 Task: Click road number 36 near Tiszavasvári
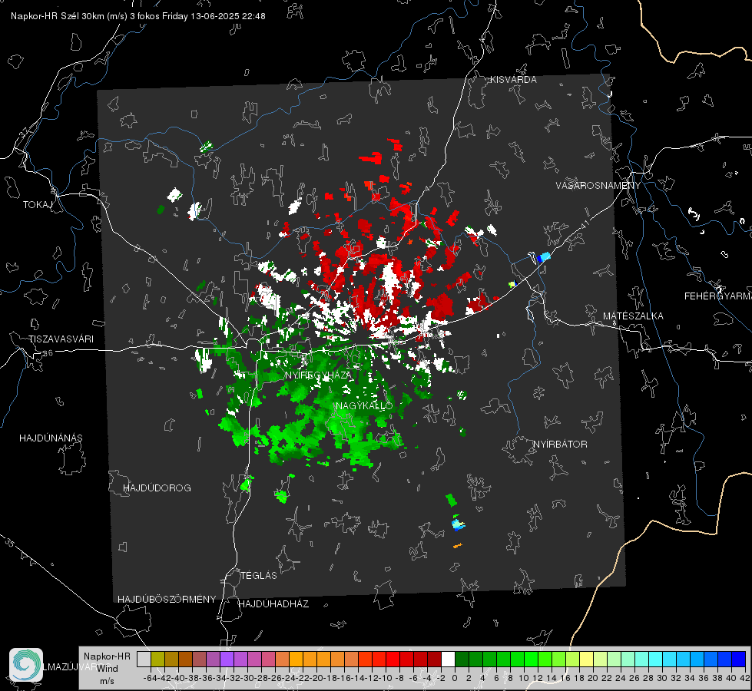click(x=48, y=353)
